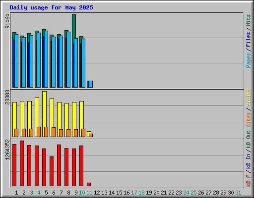The image size is (254, 198).
Task: Select the cyan pages bar for day 1
Action: coord(16,61)
